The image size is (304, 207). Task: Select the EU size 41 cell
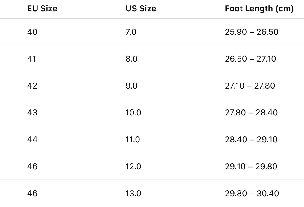[32, 59]
